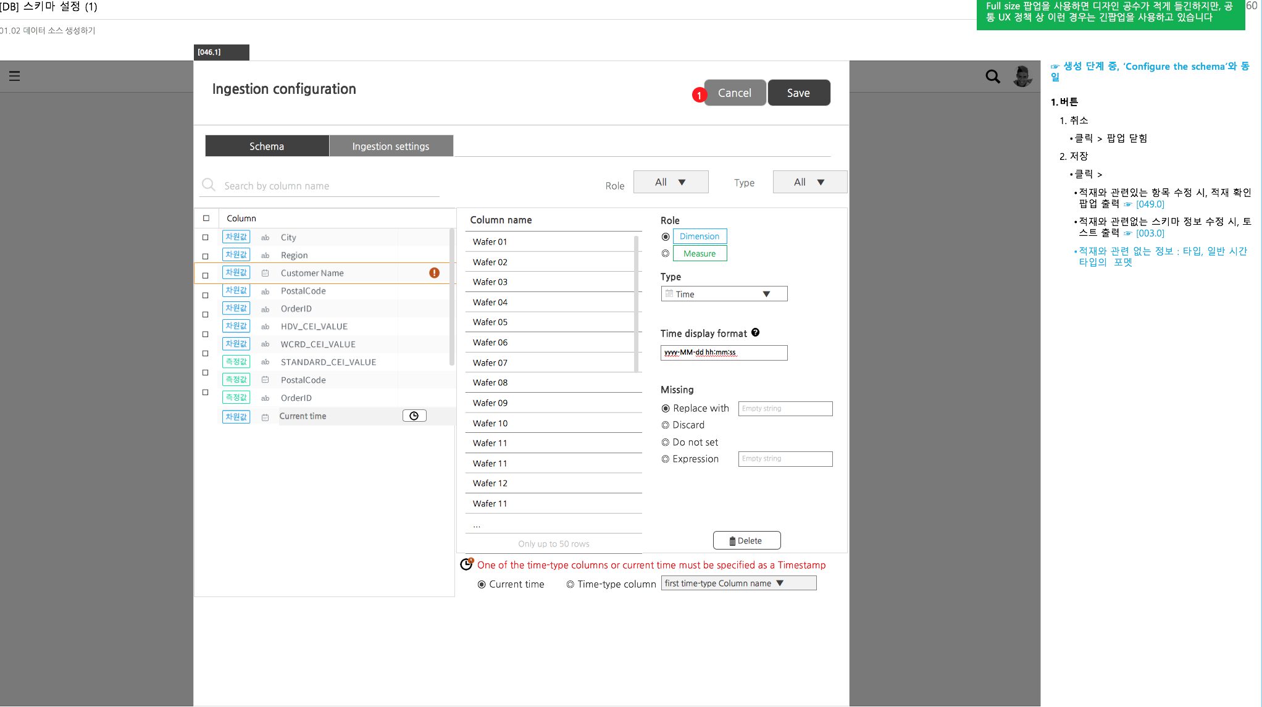Check the Customer Name row checkbox
This screenshot has width=1262, height=707.
click(x=206, y=275)
